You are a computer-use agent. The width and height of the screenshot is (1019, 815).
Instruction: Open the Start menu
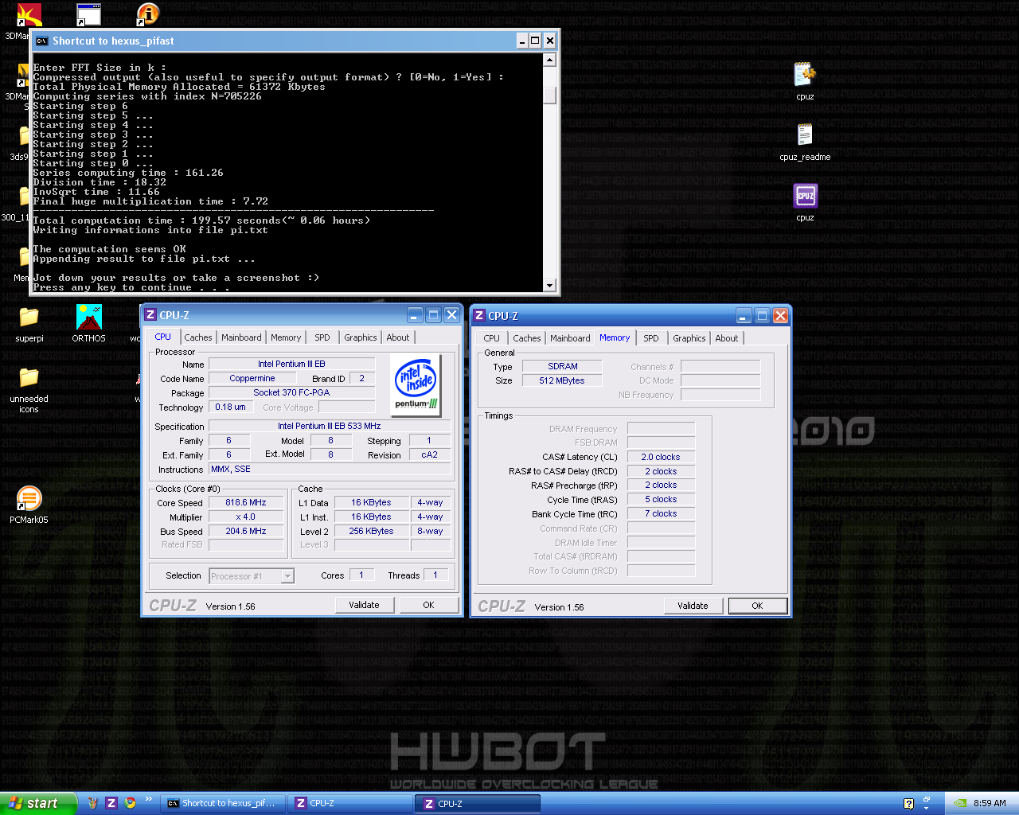tap(38, 803)
